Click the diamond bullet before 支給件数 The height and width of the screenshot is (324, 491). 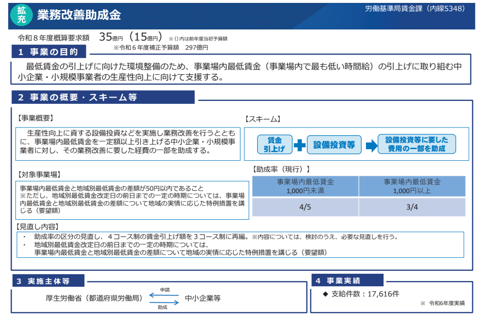[325, 294]
